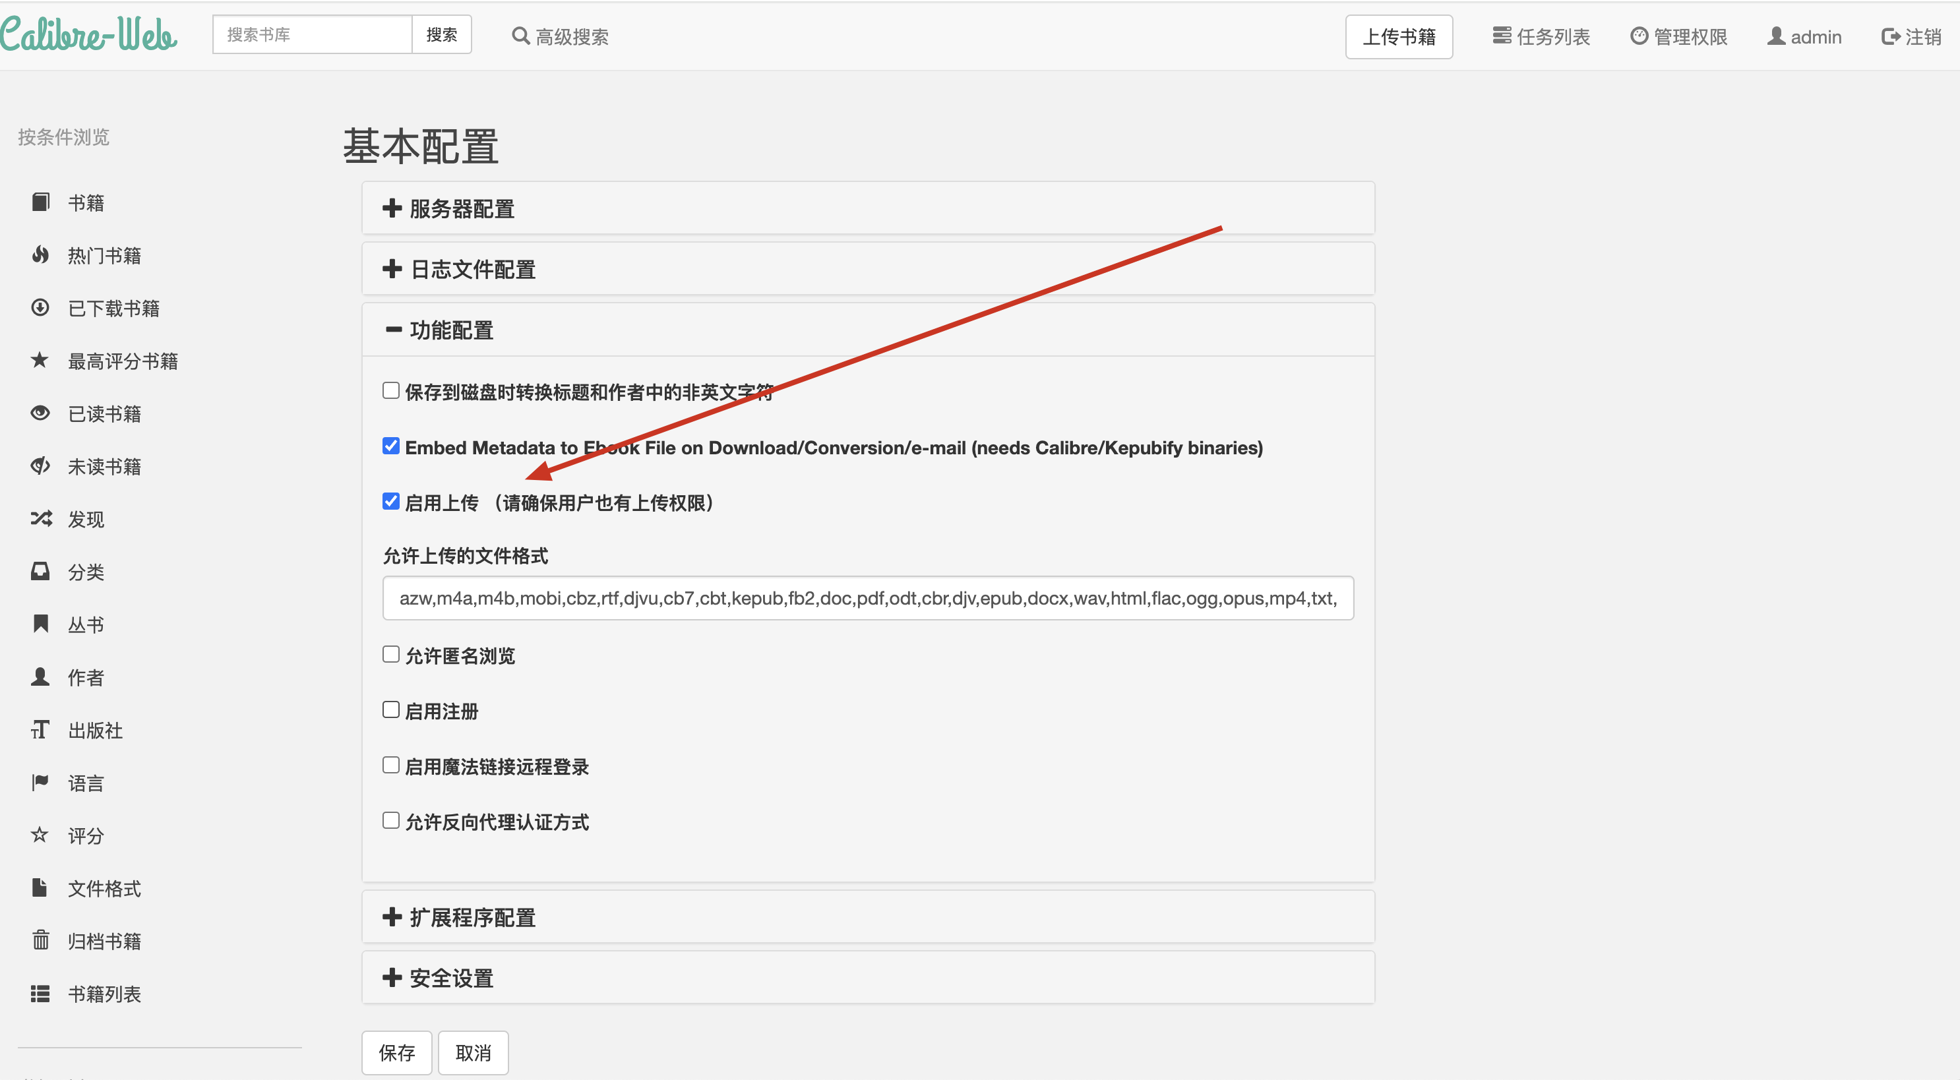Click the flame icon for 热门书籍
This screenshot has height=1080, width=1960.
pos(40,255)
